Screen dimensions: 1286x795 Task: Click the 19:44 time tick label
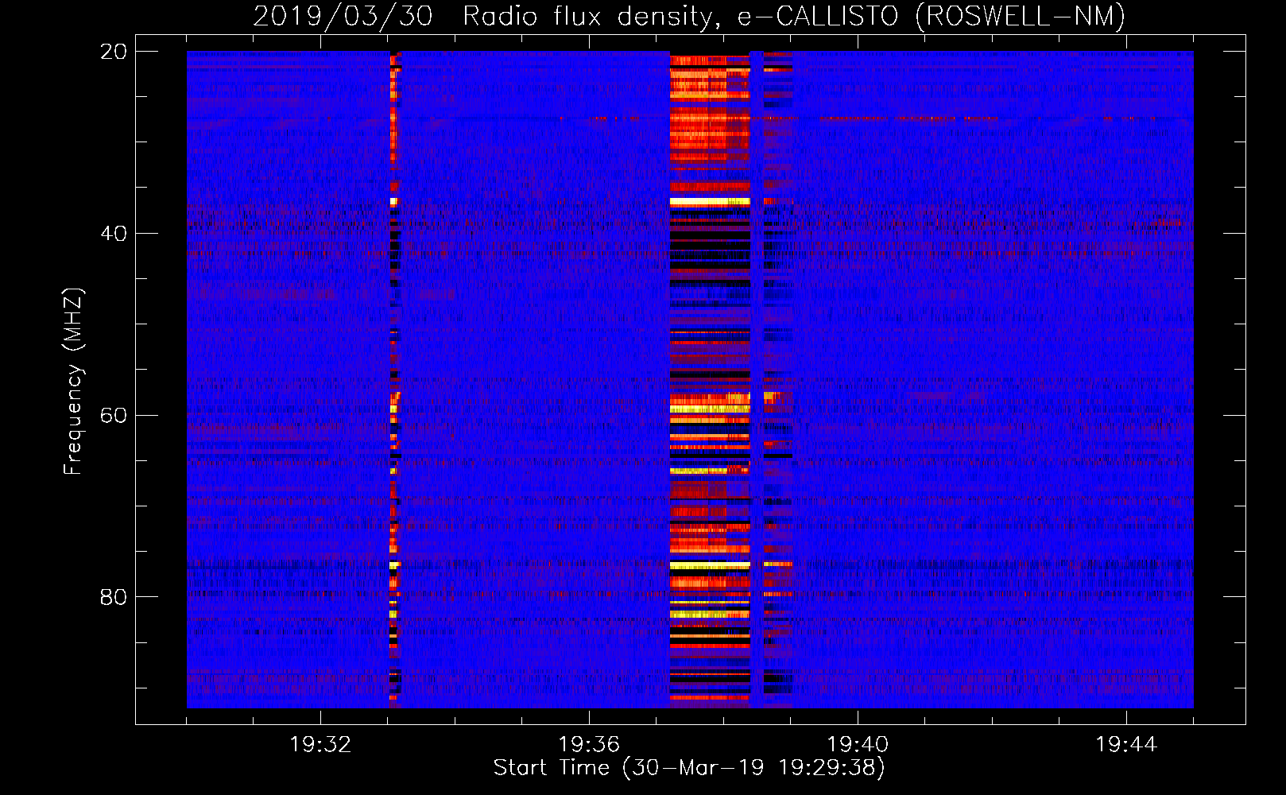pos(1126,745)
